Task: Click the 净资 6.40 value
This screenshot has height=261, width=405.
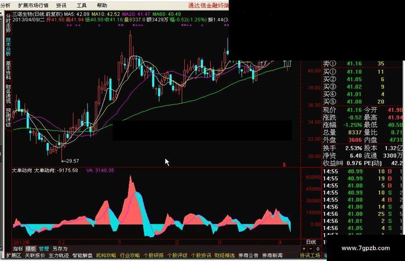Action: [356, 156]
